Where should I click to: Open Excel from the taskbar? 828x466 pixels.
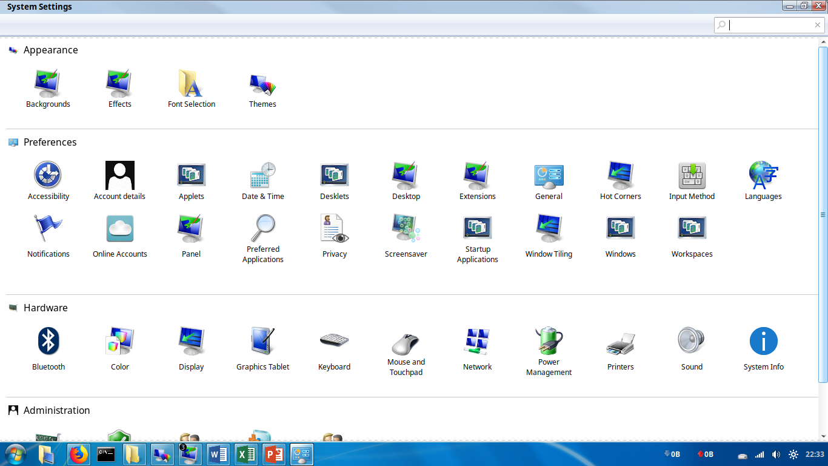246,454
